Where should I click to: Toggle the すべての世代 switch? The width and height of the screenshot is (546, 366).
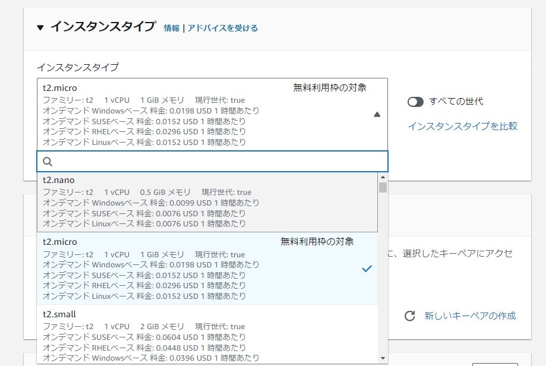click(x=415, y=102)
